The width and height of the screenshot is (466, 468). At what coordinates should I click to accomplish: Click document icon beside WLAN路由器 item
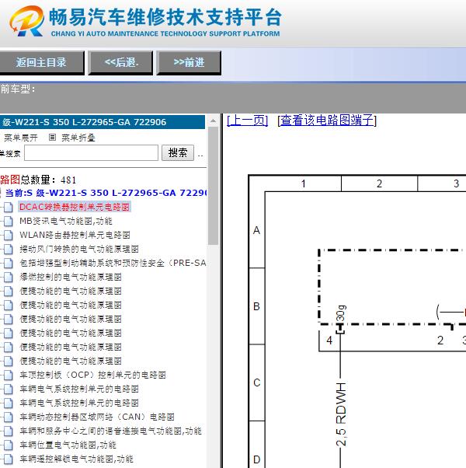[9, 236]
